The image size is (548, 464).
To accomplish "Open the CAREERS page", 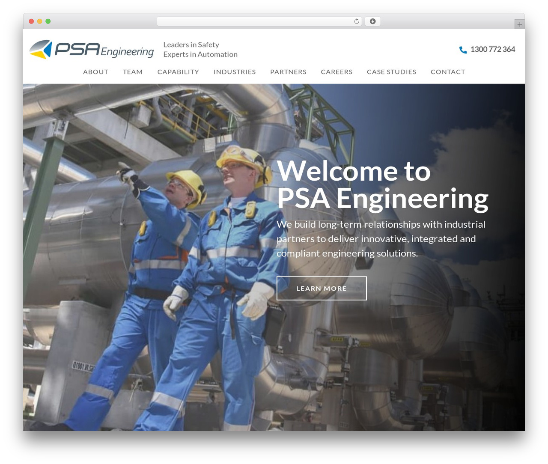I will (x=337, y=72).
